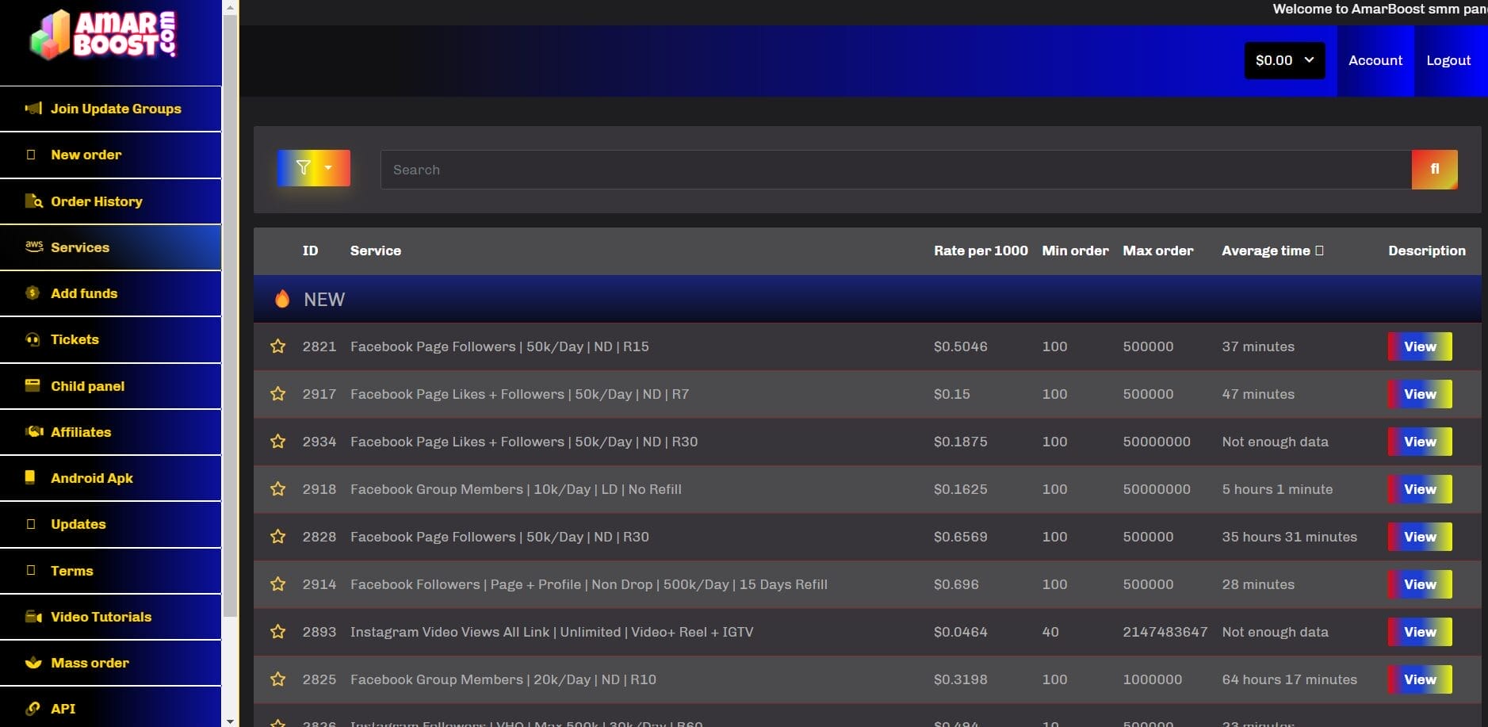Click the Order History folder-search icon

point(33,201)
